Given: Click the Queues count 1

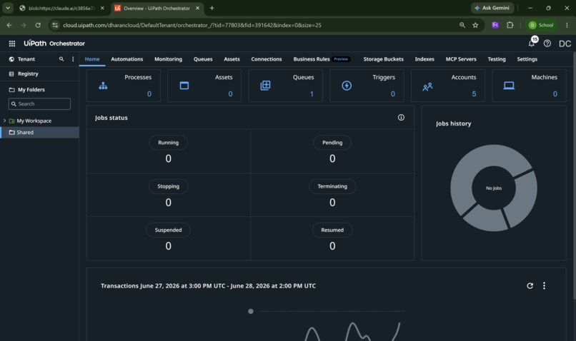Looking at the screenshot, I should 312,94.
